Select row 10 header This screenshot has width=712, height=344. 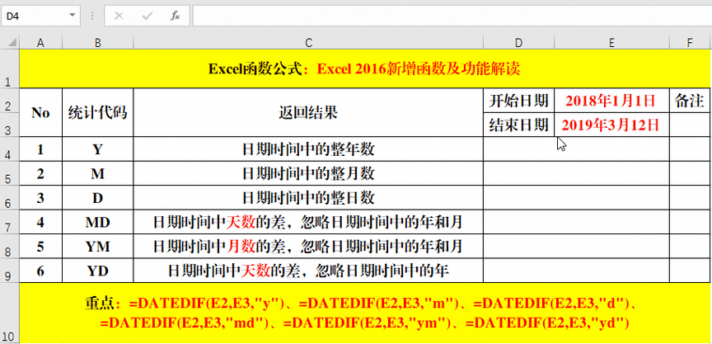(x=10, y=313)
